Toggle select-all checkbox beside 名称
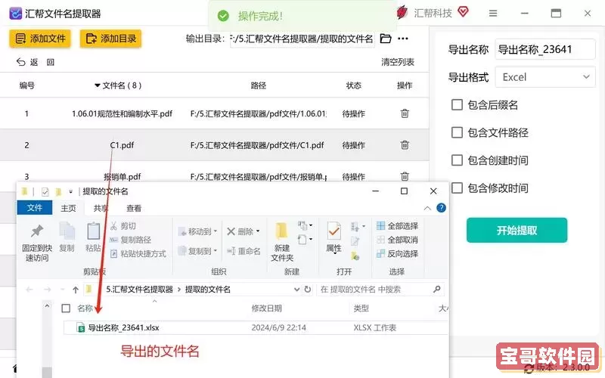This screenshot has height=378, width=605. tap(66, 308)
